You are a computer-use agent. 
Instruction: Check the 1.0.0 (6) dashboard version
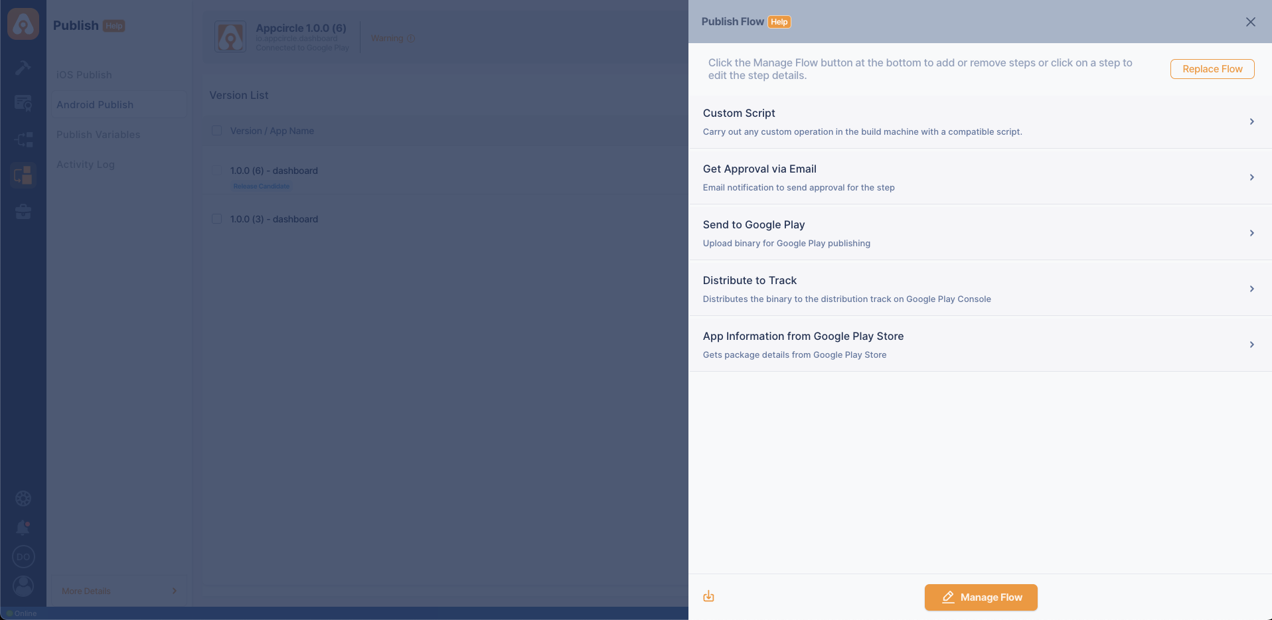216,171
